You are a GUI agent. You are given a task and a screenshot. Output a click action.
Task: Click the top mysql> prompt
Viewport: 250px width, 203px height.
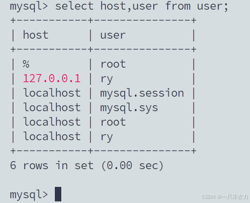[x=29, y=7]
